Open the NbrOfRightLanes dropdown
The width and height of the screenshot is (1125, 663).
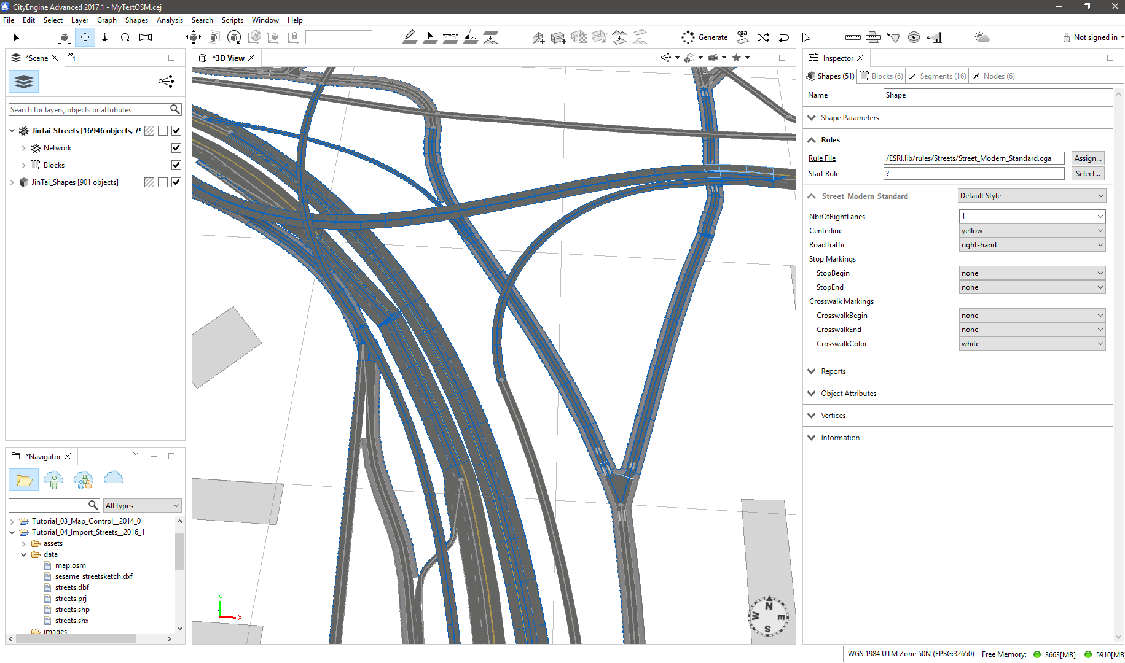point(1032,216)
